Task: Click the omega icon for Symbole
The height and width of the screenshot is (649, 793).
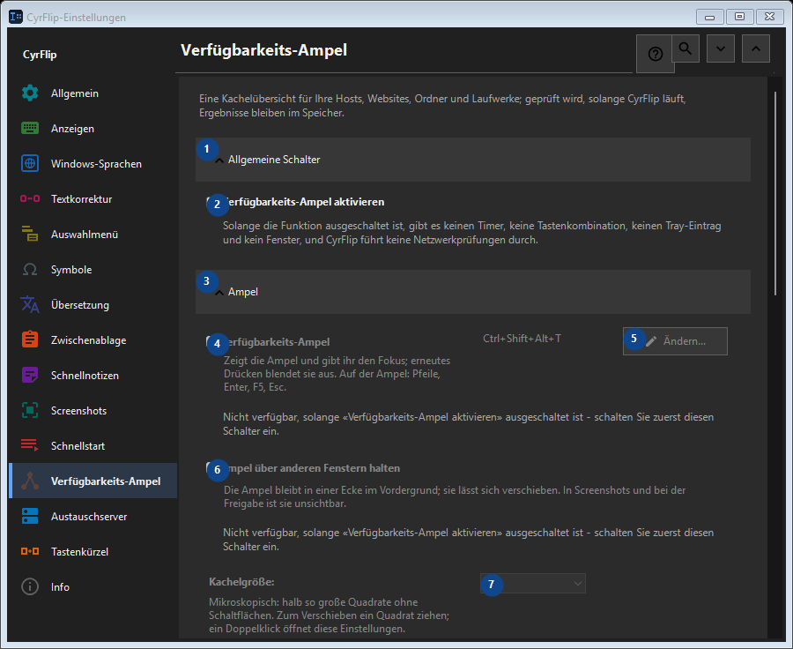Action: tap(30, 269)
